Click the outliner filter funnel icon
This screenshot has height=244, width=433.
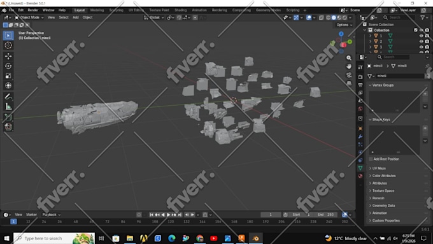coord(423,17)
